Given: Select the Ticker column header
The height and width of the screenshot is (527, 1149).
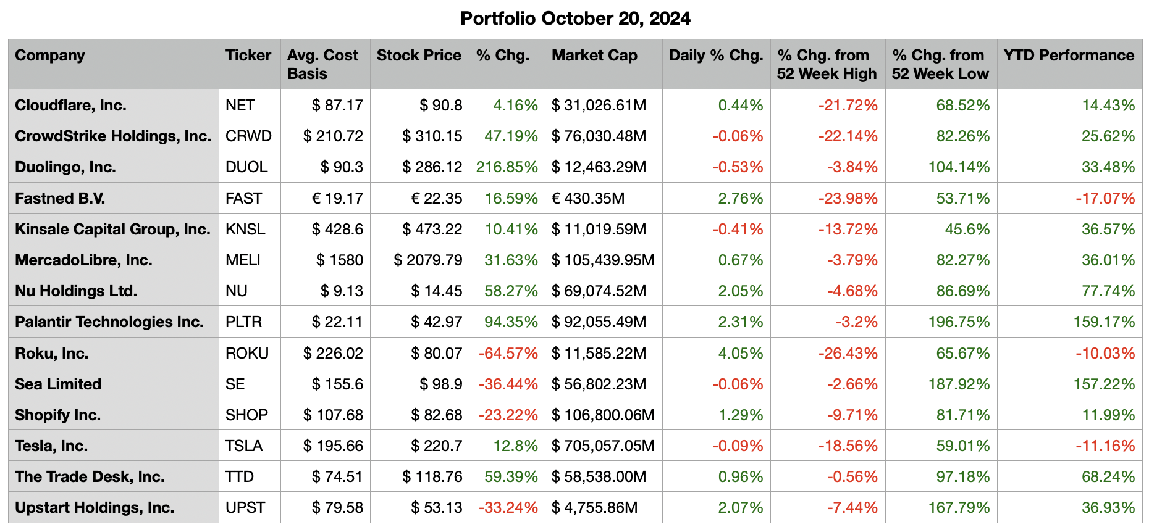Looking at the screenshot, I should (248, 56).
